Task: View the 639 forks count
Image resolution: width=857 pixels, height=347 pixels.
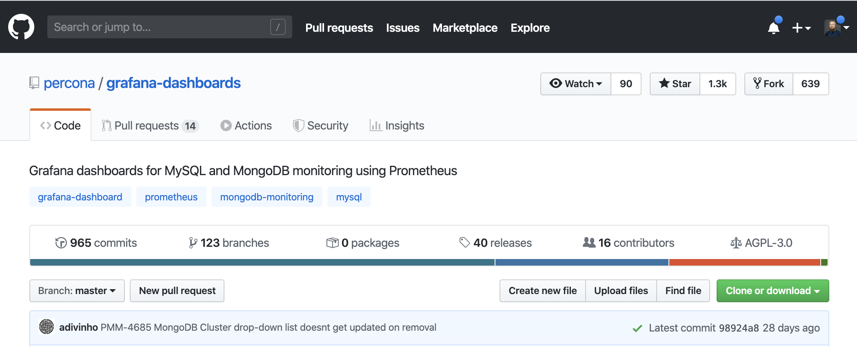Action: [x=810, y=84]
